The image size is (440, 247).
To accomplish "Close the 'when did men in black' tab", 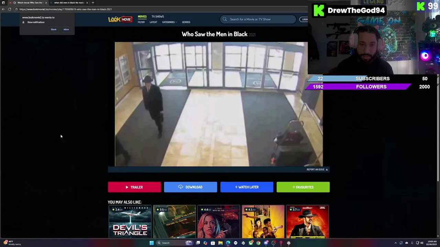I will (87, 3).
